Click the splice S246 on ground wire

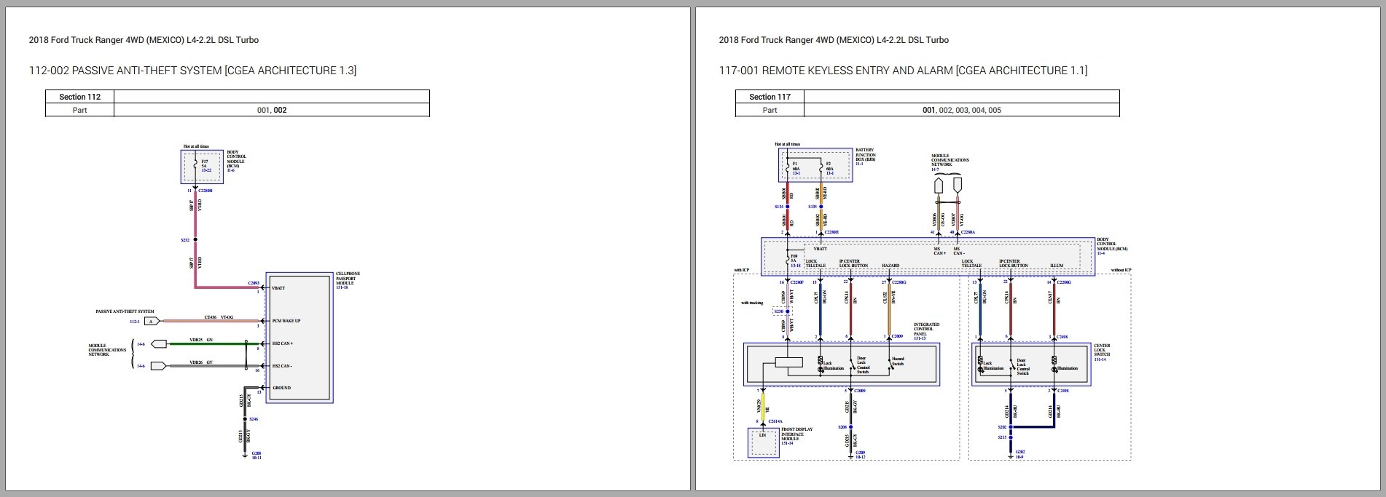tap(245, 419)
